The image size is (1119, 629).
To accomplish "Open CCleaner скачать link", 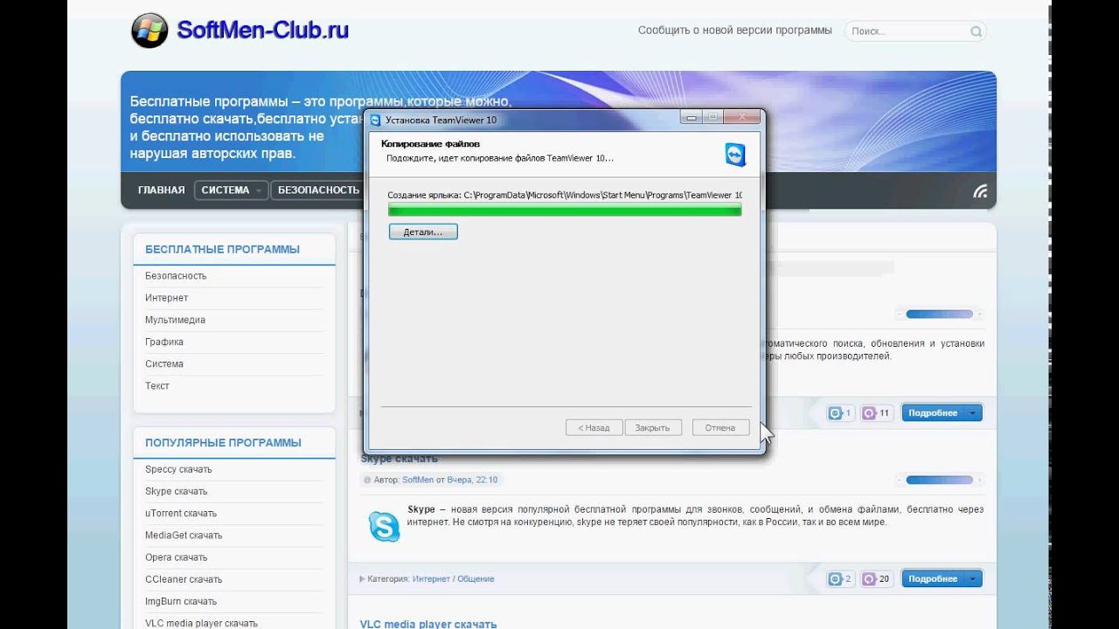I will [x=184, y=579].
